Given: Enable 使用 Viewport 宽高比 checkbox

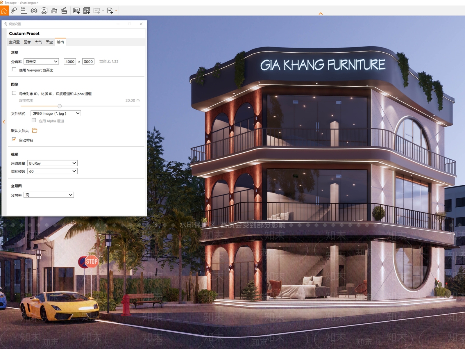Looking at the screenshot, I should coord(14,70).
